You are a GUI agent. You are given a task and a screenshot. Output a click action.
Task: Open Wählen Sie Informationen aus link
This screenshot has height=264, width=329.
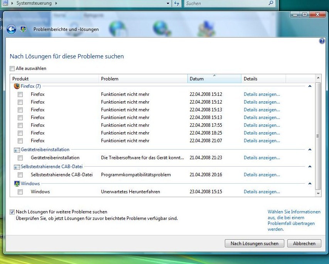coord(294,220)
